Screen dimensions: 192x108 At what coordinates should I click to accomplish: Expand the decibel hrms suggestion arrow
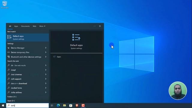pyautogui.click(x=46, y=88)
